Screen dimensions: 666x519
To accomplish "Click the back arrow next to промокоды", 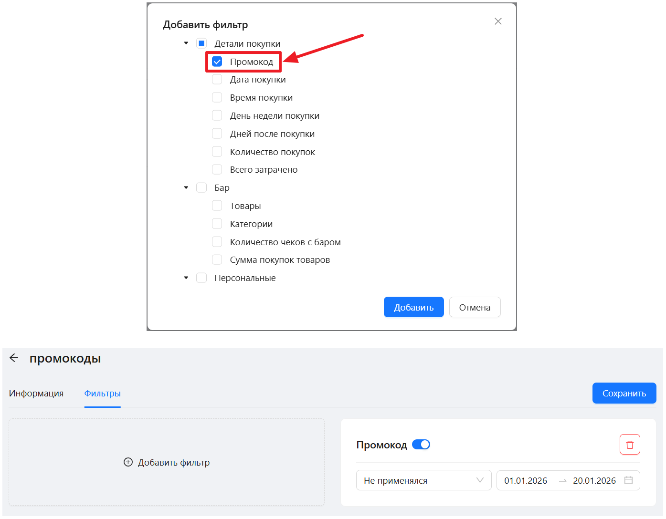I will (x=14, y=358).
